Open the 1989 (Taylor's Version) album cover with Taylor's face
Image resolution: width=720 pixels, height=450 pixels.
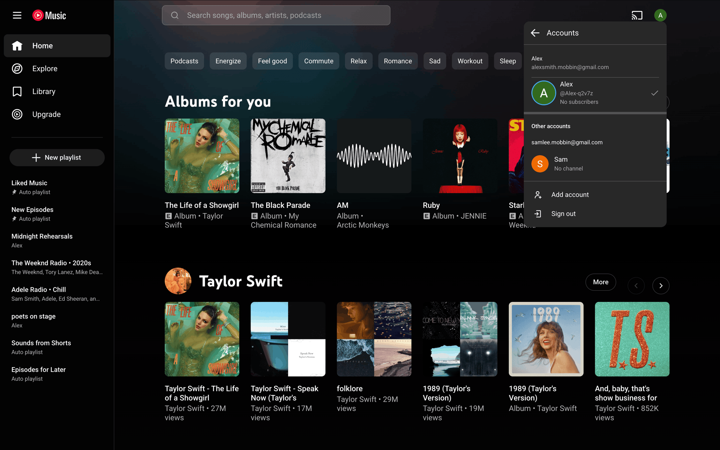(x=546, y=339)
